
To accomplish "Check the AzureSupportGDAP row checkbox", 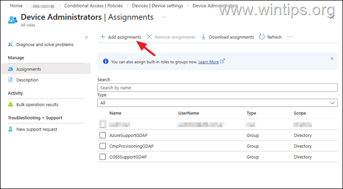I will [x=103, y=135].
